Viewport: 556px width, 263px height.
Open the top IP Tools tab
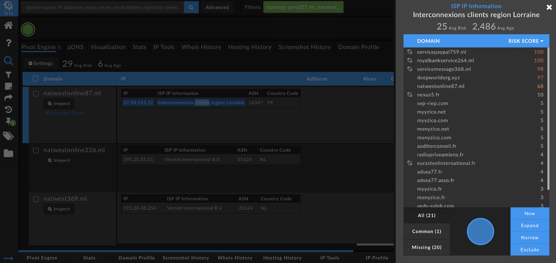coord(164,47)
